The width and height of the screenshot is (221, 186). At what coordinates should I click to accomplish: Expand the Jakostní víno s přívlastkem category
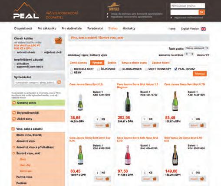coord(35,147)
